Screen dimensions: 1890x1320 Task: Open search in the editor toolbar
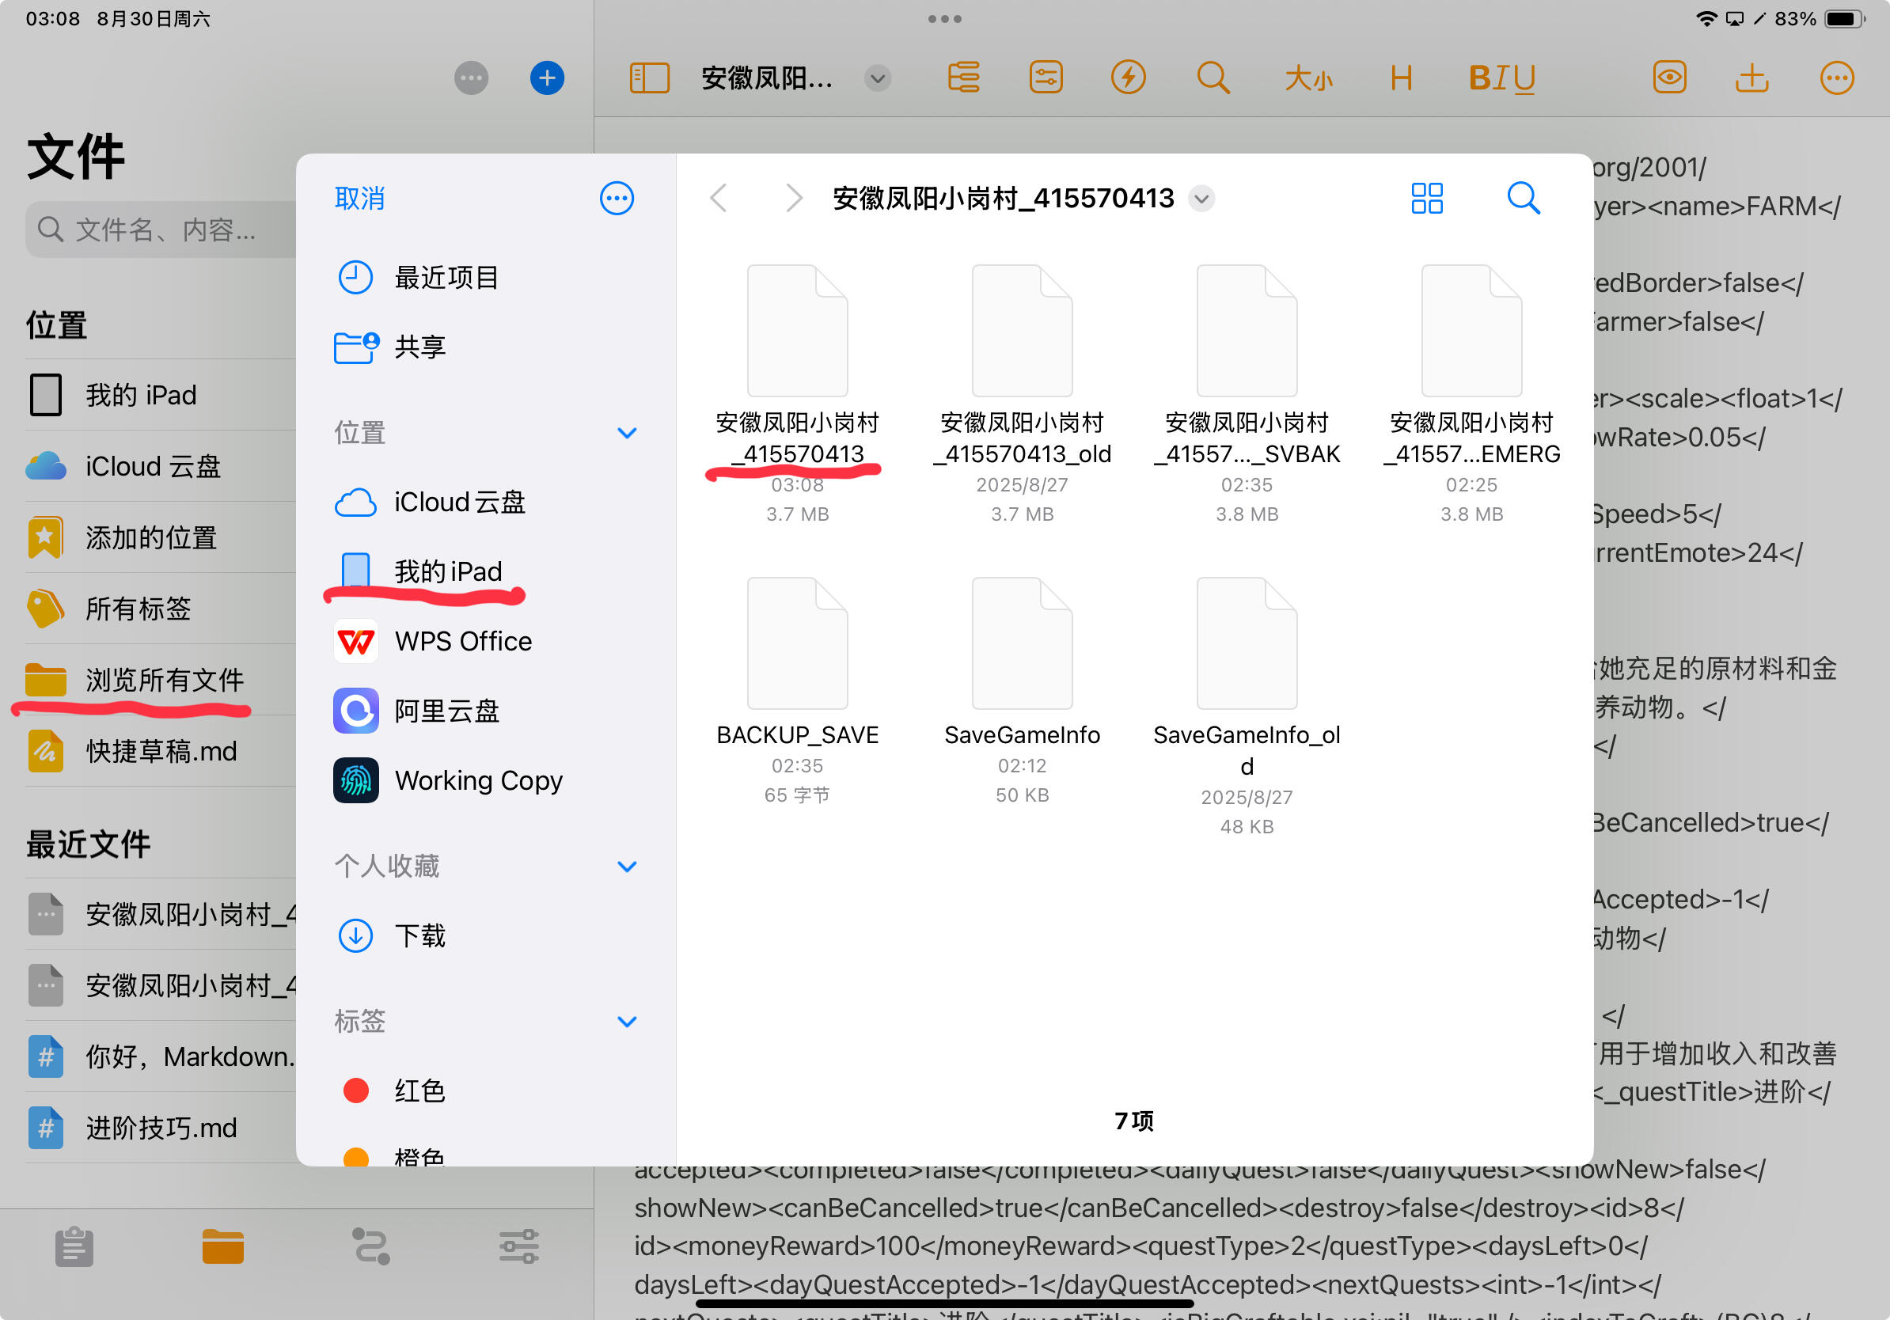(1213, 78)
